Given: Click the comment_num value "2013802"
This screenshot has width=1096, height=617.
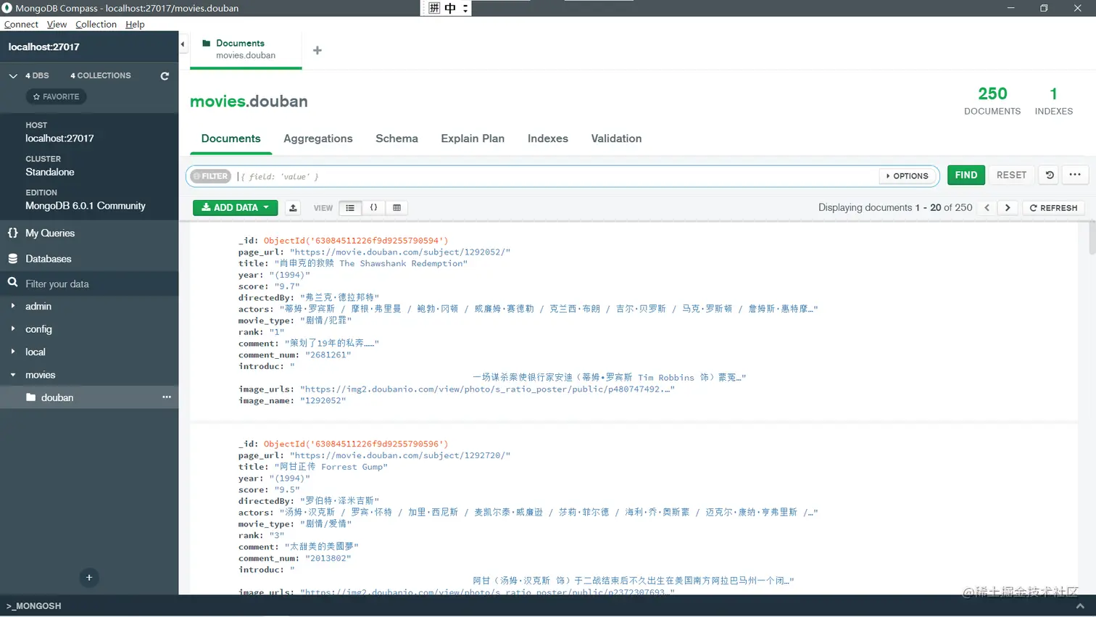Looking at the screenshot, I should (328, 559).
